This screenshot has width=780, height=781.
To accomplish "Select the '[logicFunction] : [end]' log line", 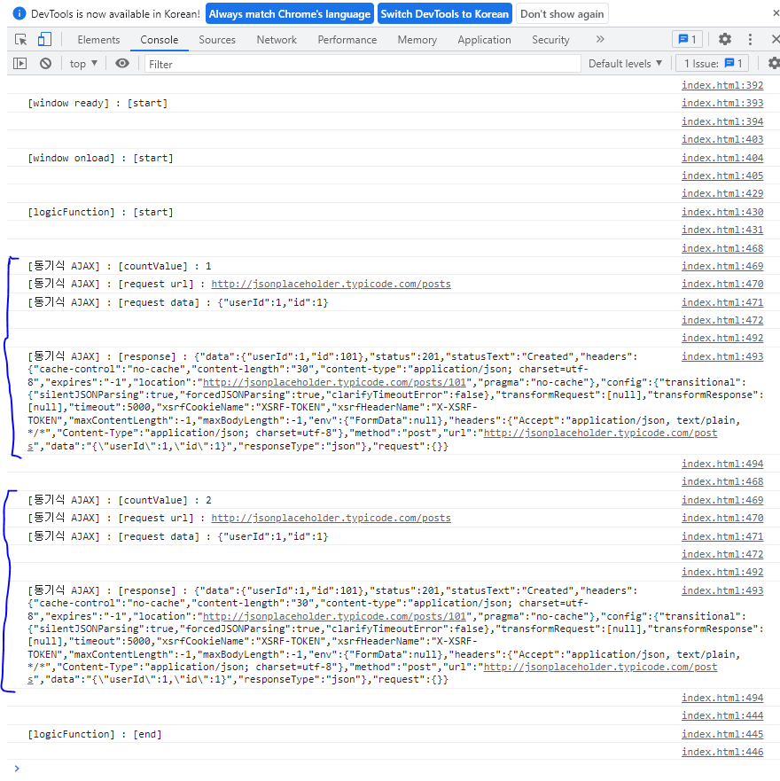I will point(95,734).
